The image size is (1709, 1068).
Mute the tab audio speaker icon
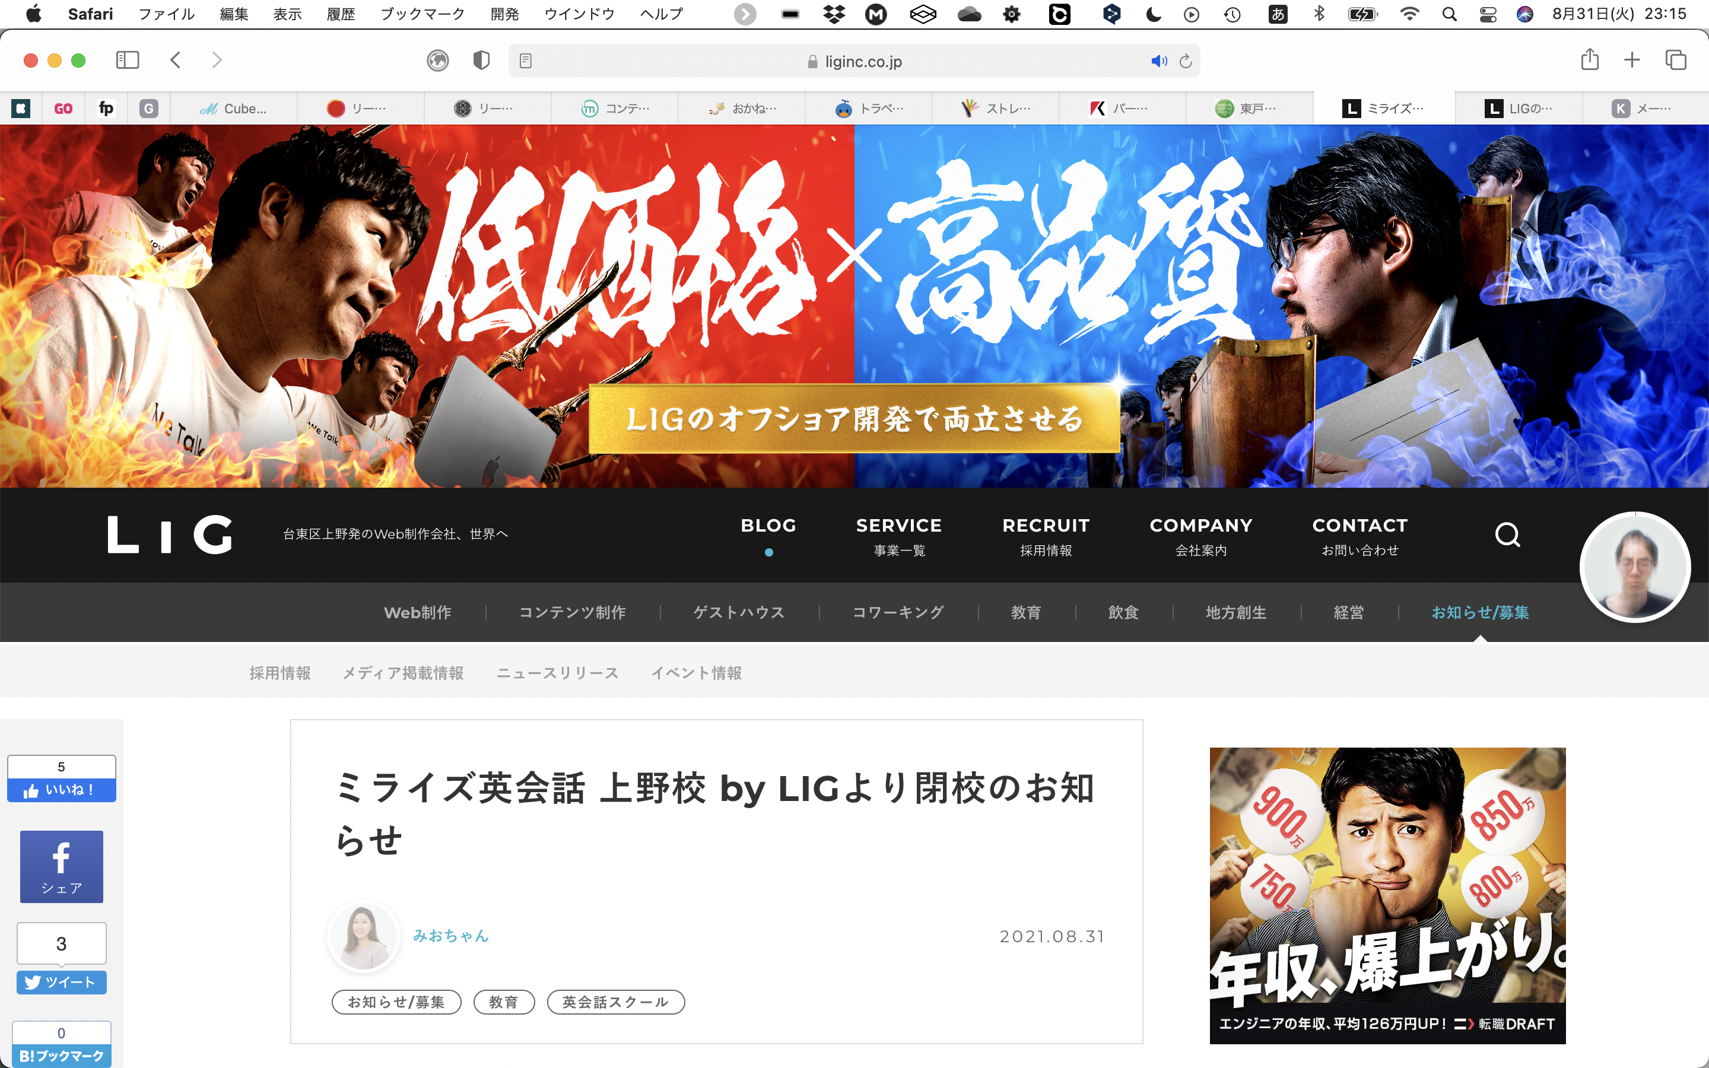coord(1159,61)
